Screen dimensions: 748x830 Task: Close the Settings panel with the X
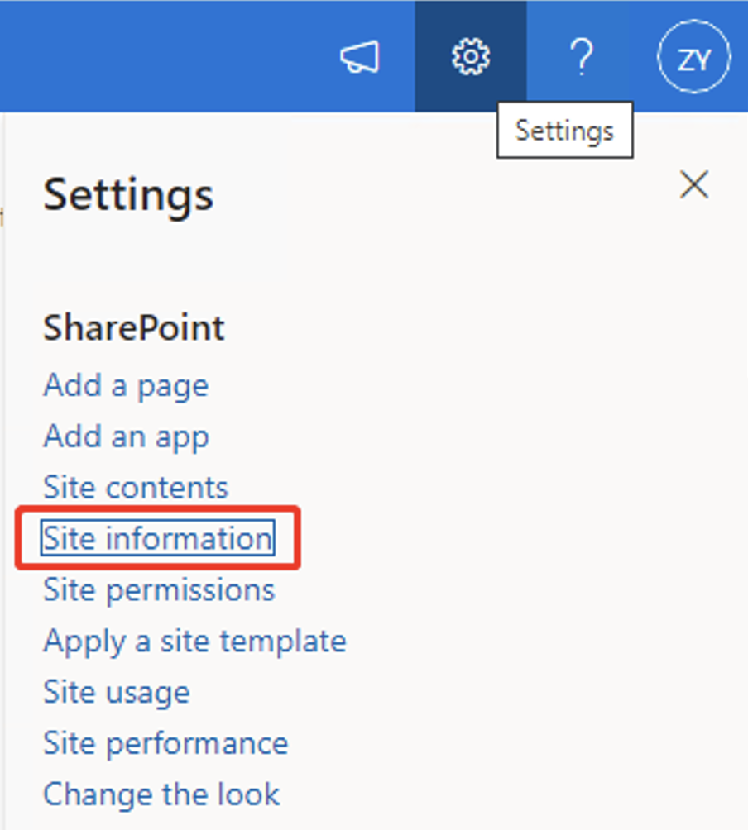click(x=693, y=185)
